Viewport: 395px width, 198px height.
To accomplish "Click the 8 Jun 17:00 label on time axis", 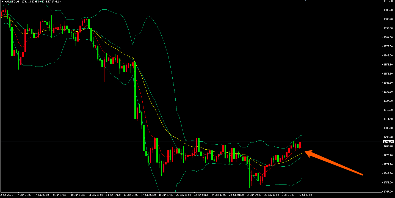I will pos(60,195).
